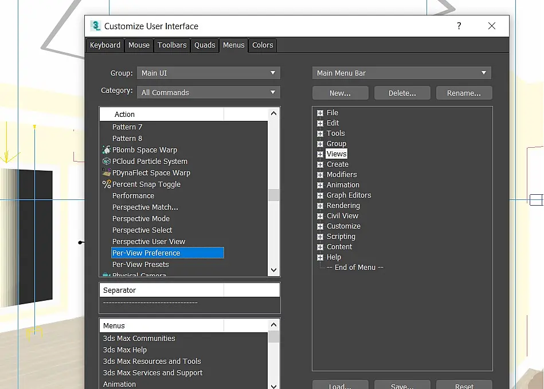Screen dimensions: 544x389
Task: Expand the Edit menu tree node
Action: coord(320,123)
